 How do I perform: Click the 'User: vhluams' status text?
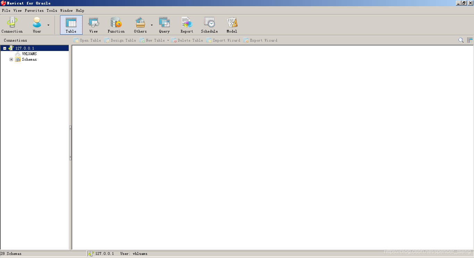pyautogui.click(x=134, y=253)
